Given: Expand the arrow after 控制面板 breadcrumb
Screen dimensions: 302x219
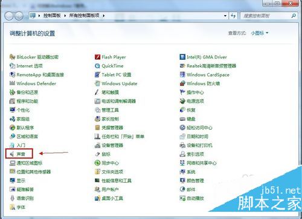Looking at the screenshot, I should (x=65, y=16).
